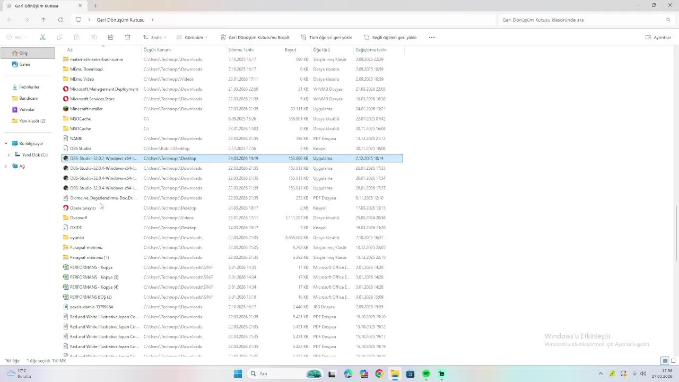Image resolution: width=679 pixels, height=382 pixels.
Task: Click the Delete trash icon in toolbar
Action: point(127,38)
